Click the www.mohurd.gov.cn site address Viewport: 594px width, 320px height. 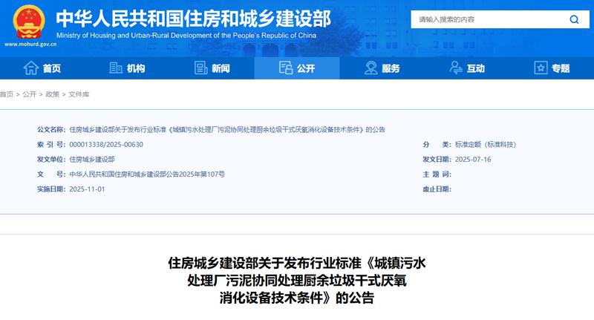[x=30, y=45]
